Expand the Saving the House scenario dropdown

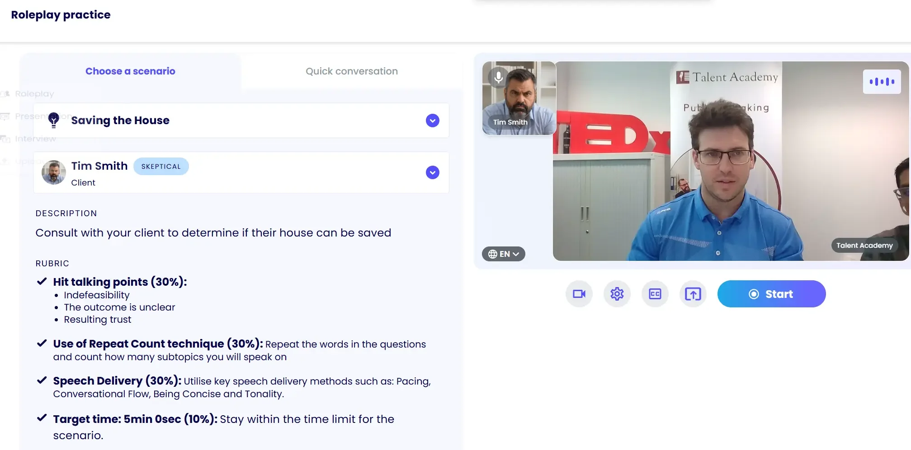click(433, 121)
